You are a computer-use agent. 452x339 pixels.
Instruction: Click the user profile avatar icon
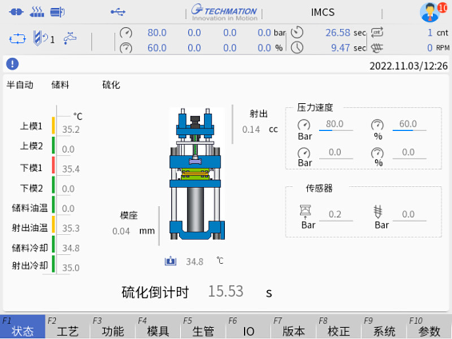[x=429, y=12]
